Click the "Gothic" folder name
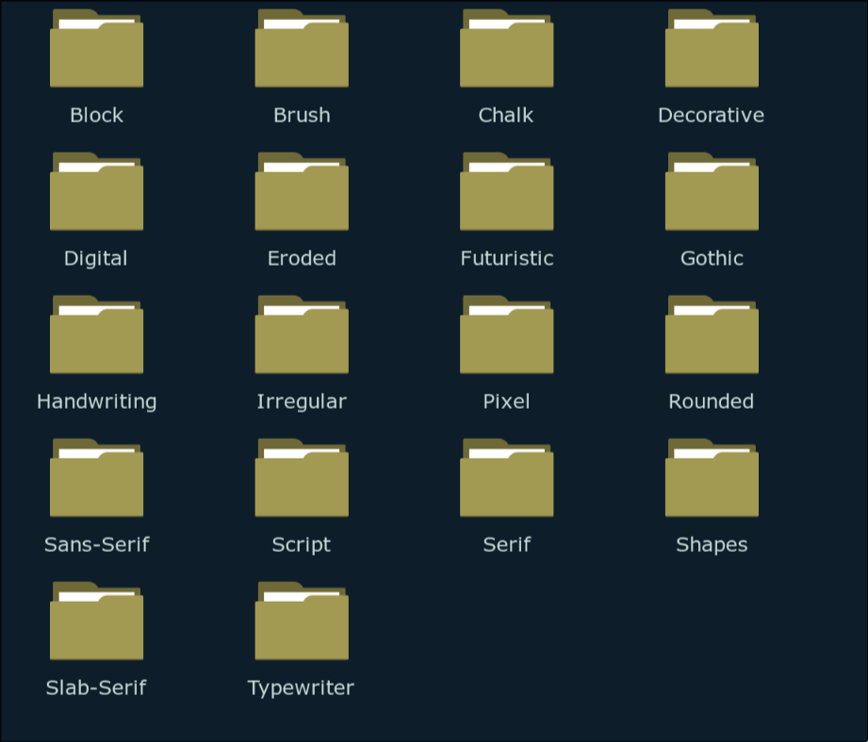 click(x=712, y=258)
